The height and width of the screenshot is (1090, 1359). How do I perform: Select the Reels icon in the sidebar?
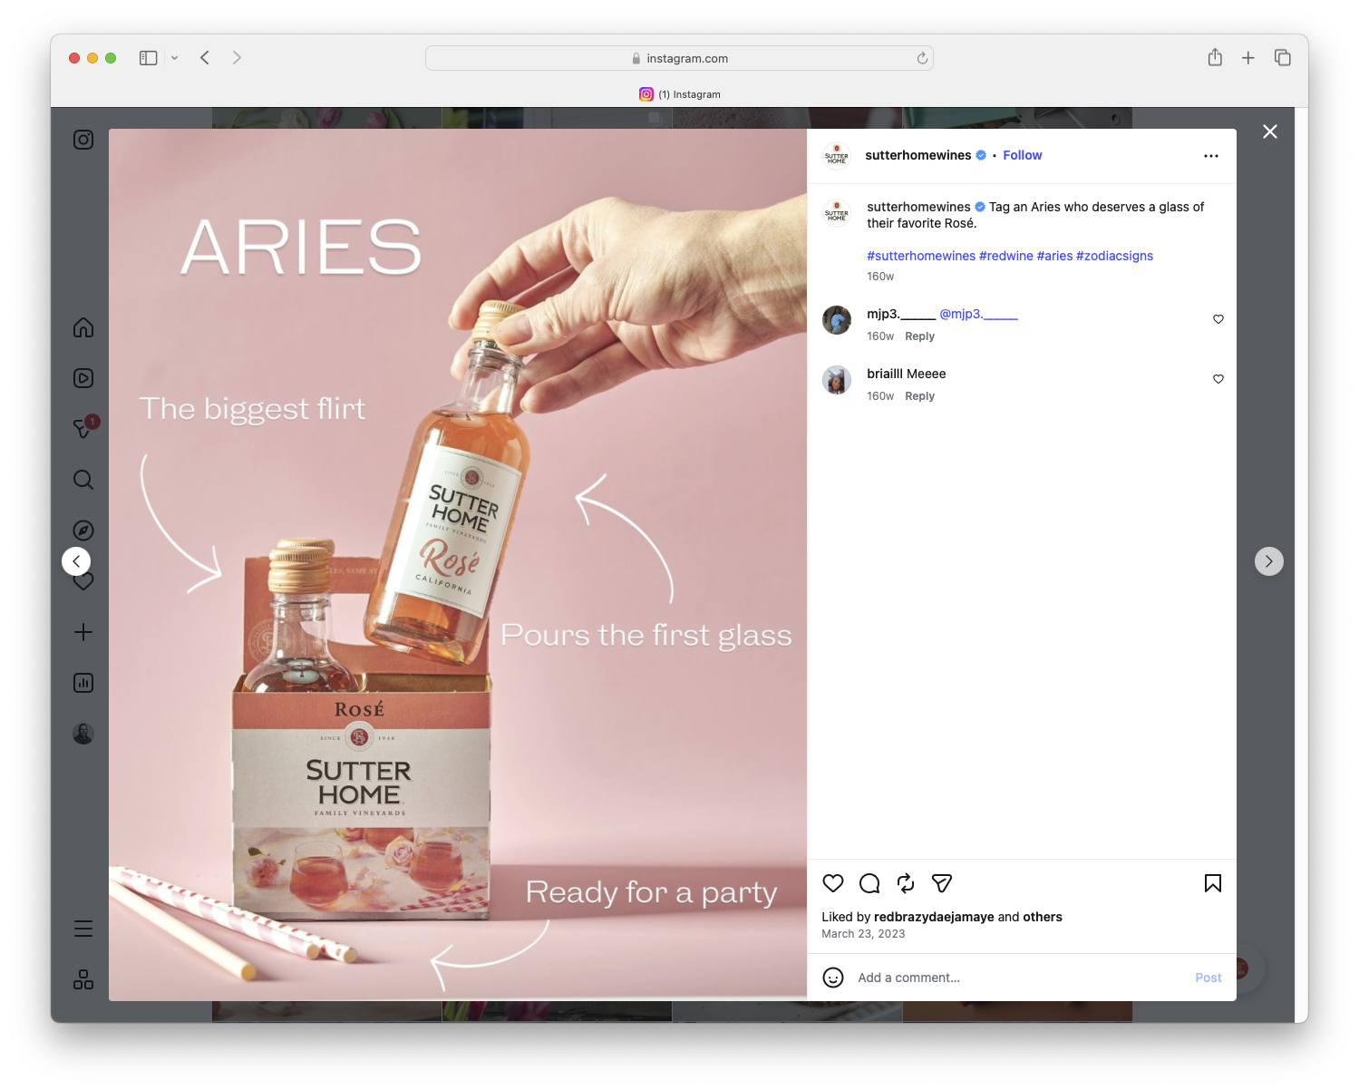tap(83, 378)
